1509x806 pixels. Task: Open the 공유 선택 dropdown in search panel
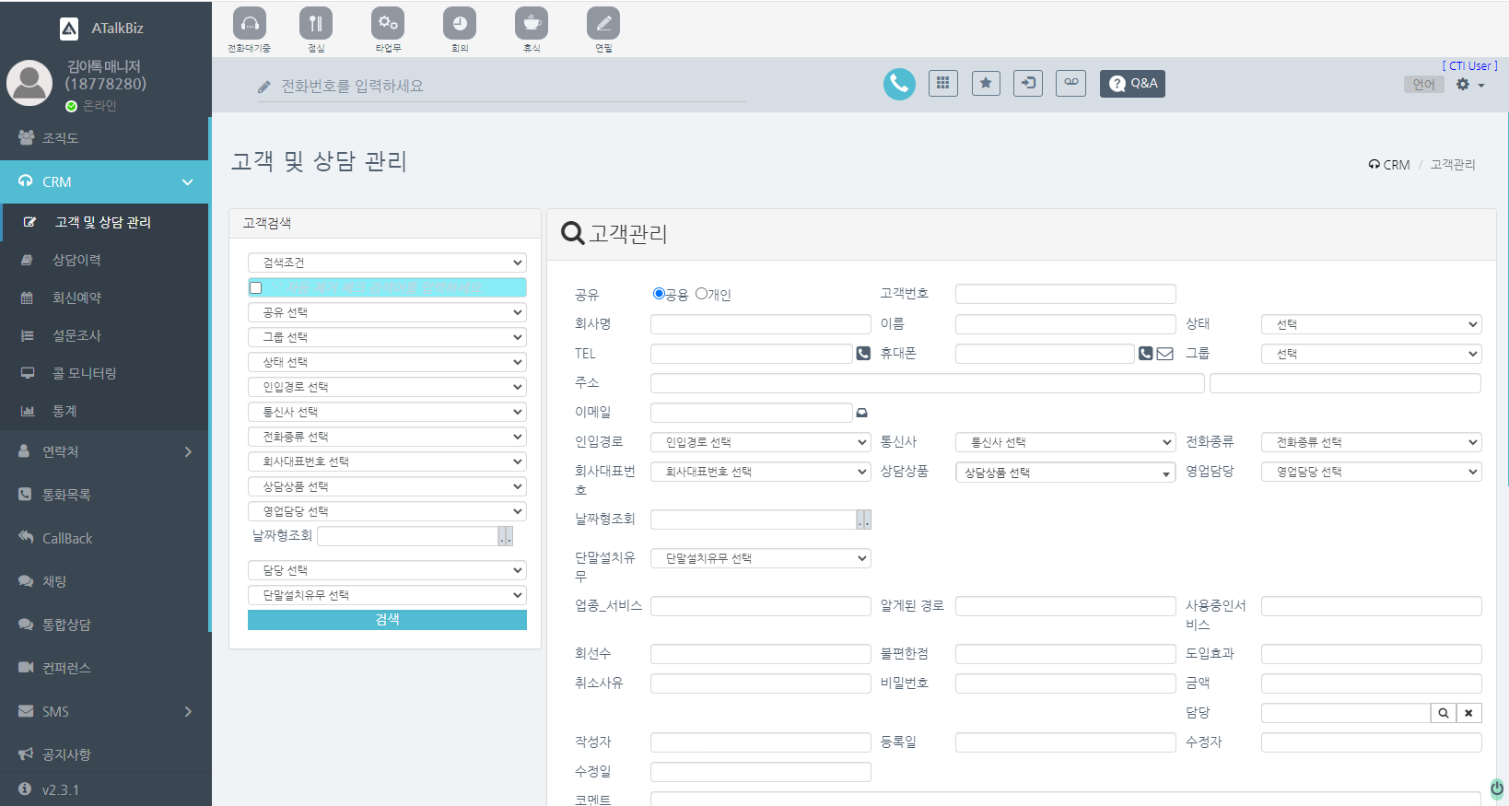coord(387,312)
